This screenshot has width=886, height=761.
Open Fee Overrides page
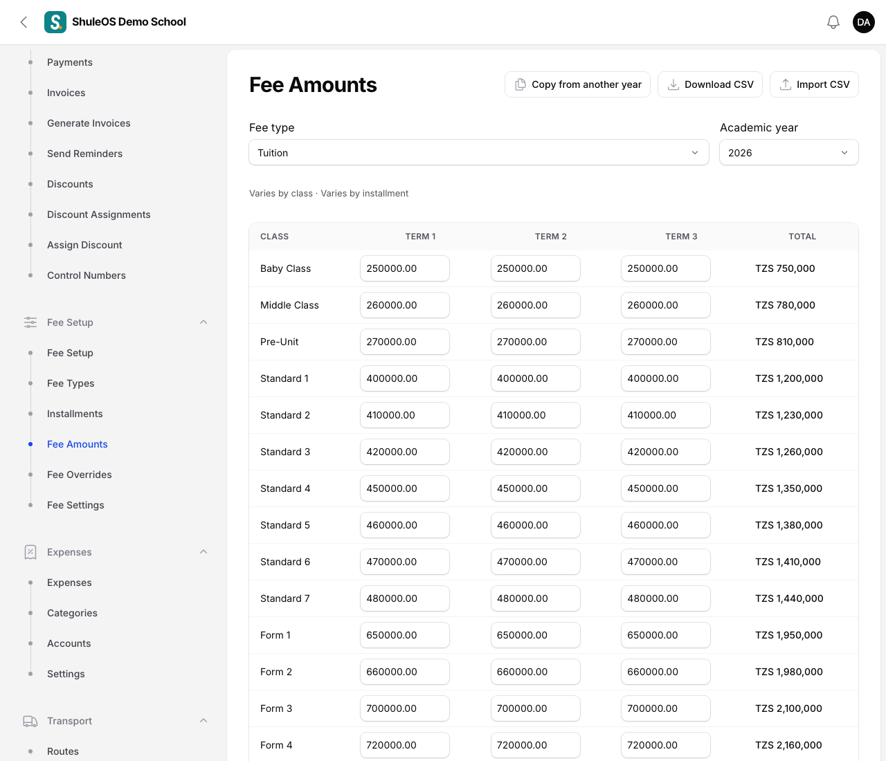tap(80, 475)
